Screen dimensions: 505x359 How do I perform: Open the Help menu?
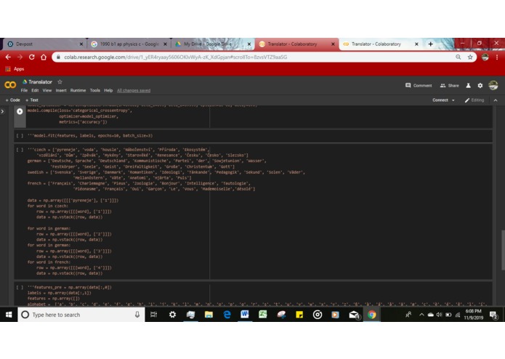coord(108,90)
